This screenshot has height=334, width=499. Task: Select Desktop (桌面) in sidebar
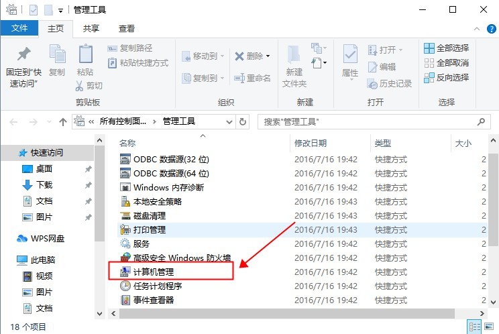44,168
